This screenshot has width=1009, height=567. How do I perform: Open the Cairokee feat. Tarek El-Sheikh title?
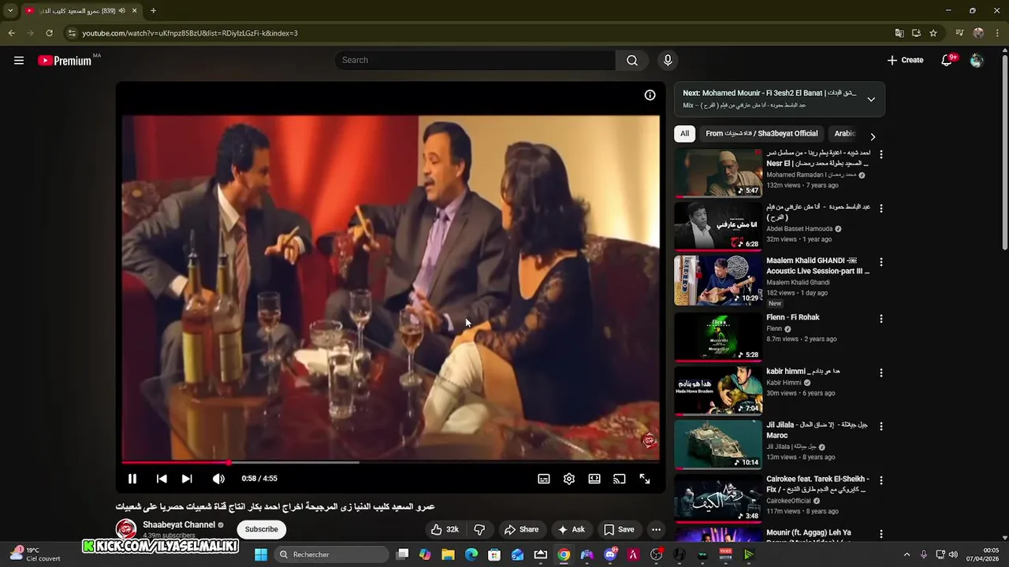pos(817,484)
